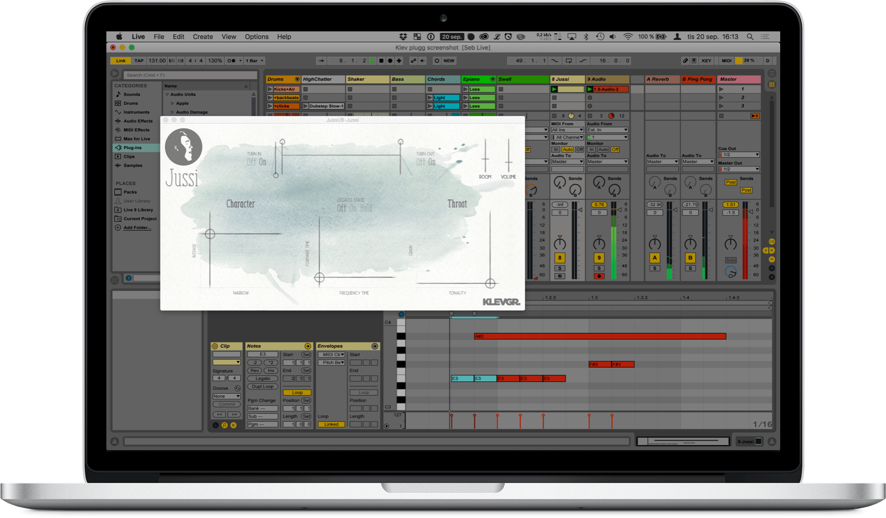
Task: Click the Punch-Out switch icon
Action: coord(583,61)
